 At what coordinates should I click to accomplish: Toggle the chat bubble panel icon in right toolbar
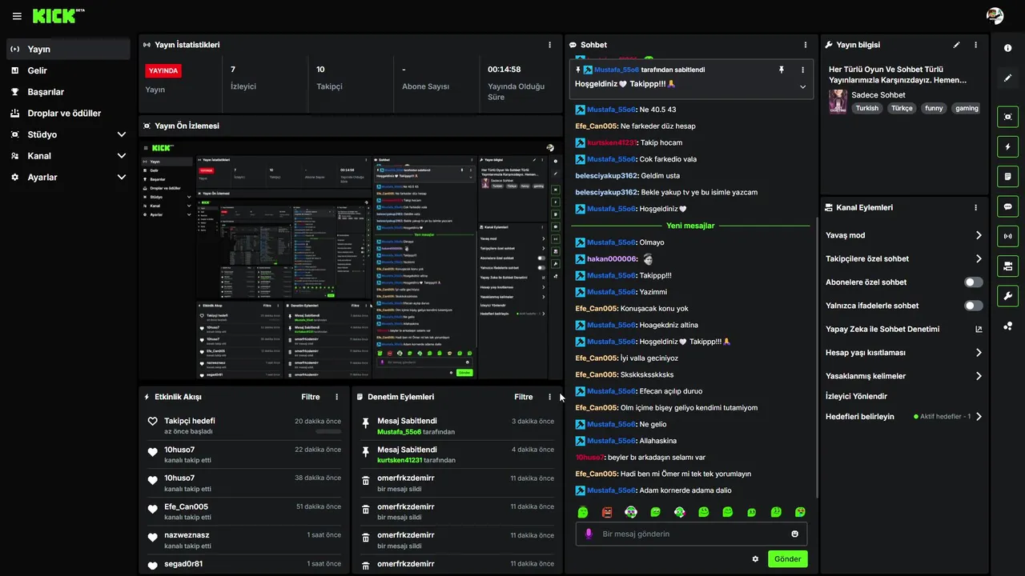(x=1007, y=206)
